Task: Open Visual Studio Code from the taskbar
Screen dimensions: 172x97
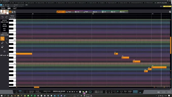Action: coord(58,96)
